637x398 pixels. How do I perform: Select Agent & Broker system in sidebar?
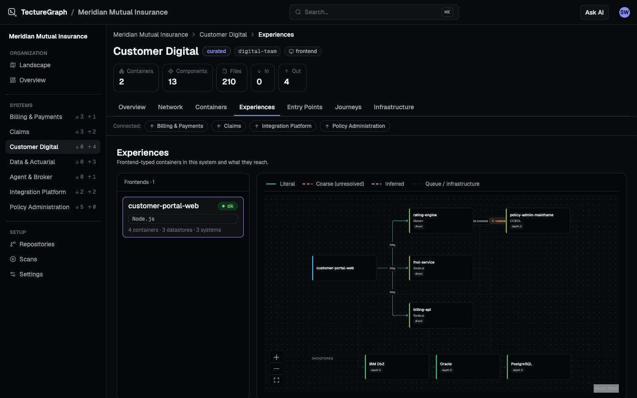tap(53, 177)
